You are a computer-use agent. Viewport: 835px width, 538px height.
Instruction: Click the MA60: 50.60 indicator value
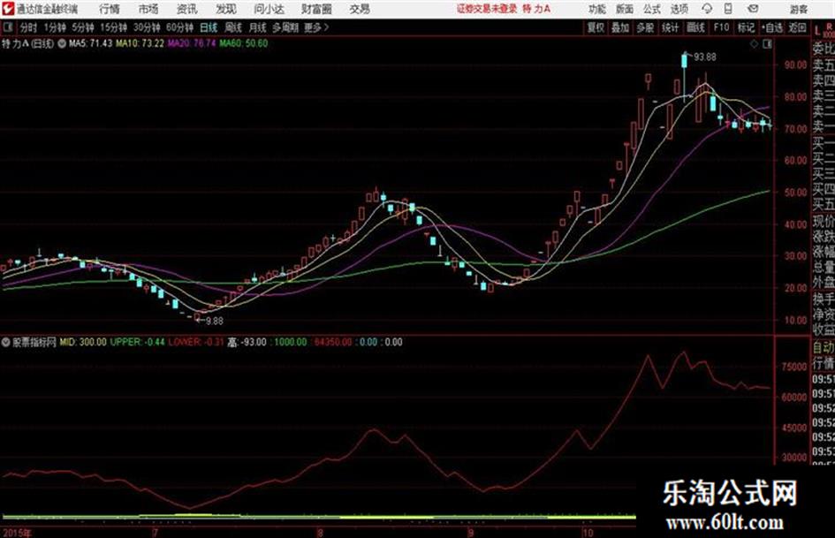pos(243,43)
